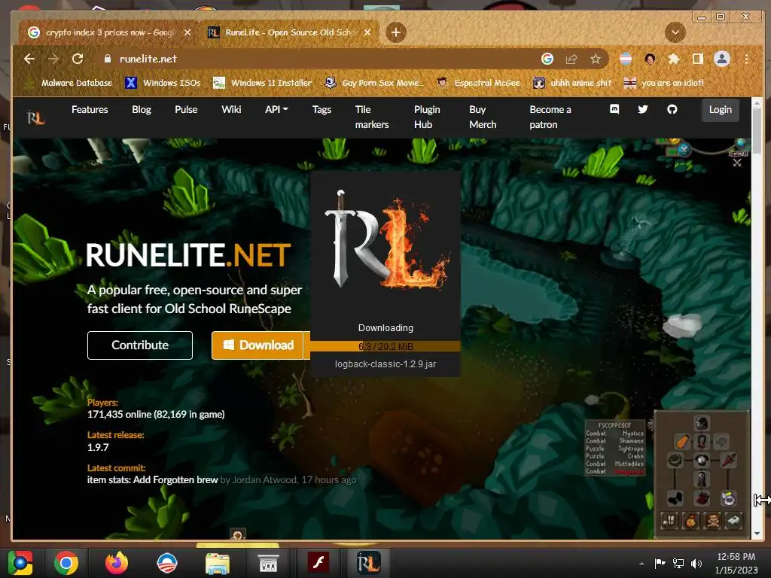Open the Windows 11 Installer bookmark
The height and width of the screenshot is (578, 771).
pyautogui.click(x=263, y=83)
